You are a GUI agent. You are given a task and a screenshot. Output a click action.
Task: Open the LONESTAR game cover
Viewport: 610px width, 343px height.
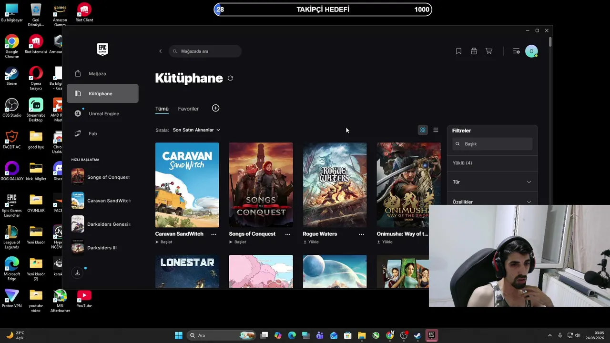[x=187, y=272]
